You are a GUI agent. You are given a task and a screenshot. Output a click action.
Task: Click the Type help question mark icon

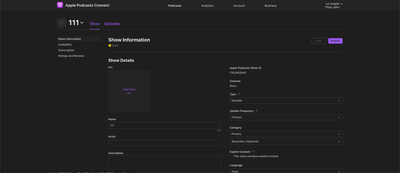[x=239, y=94]
